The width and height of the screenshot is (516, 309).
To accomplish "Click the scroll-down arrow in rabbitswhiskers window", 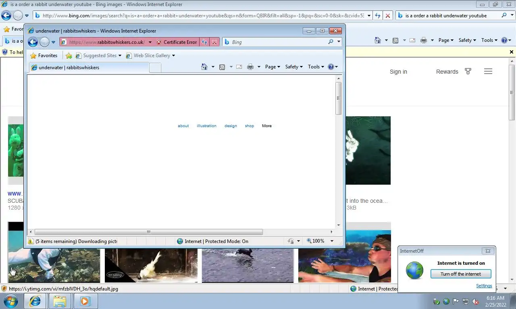I will [339, 225].
